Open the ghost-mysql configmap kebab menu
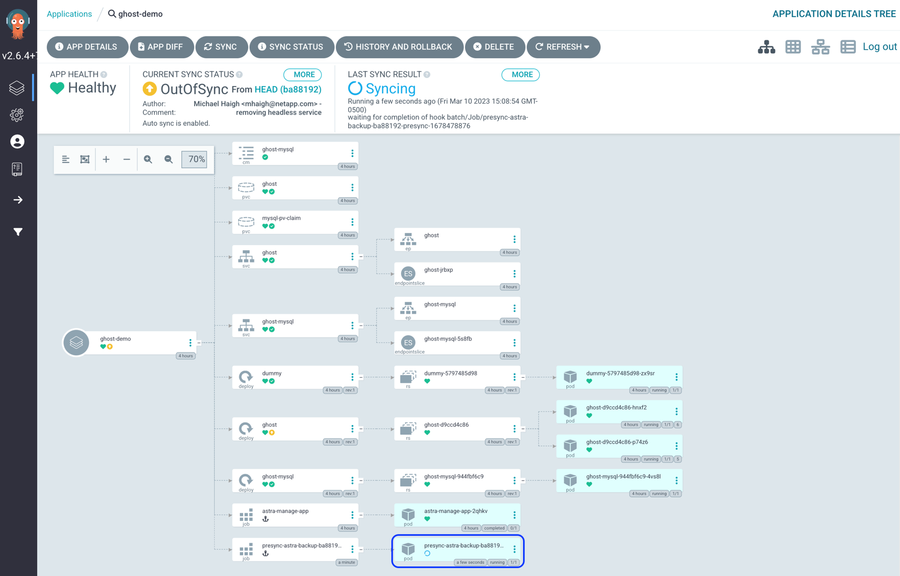Screen dimensions: 900x576 tap(352, 154)
